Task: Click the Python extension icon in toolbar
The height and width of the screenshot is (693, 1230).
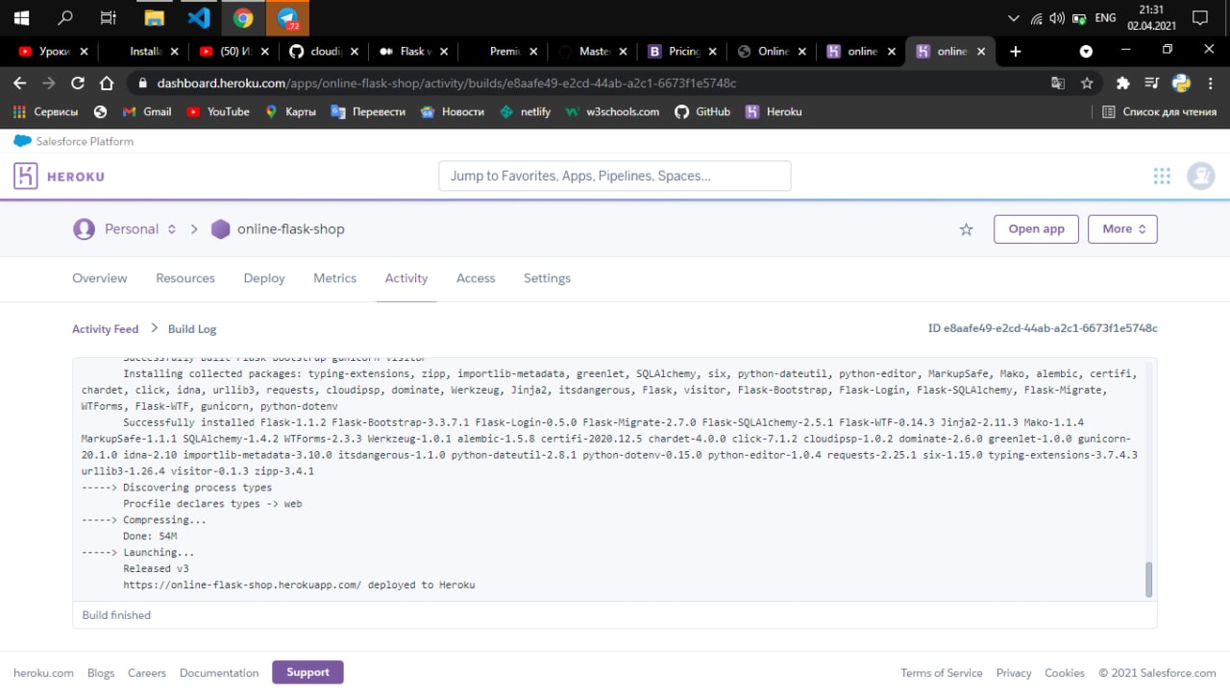Action: click(x=1181, y=84)
